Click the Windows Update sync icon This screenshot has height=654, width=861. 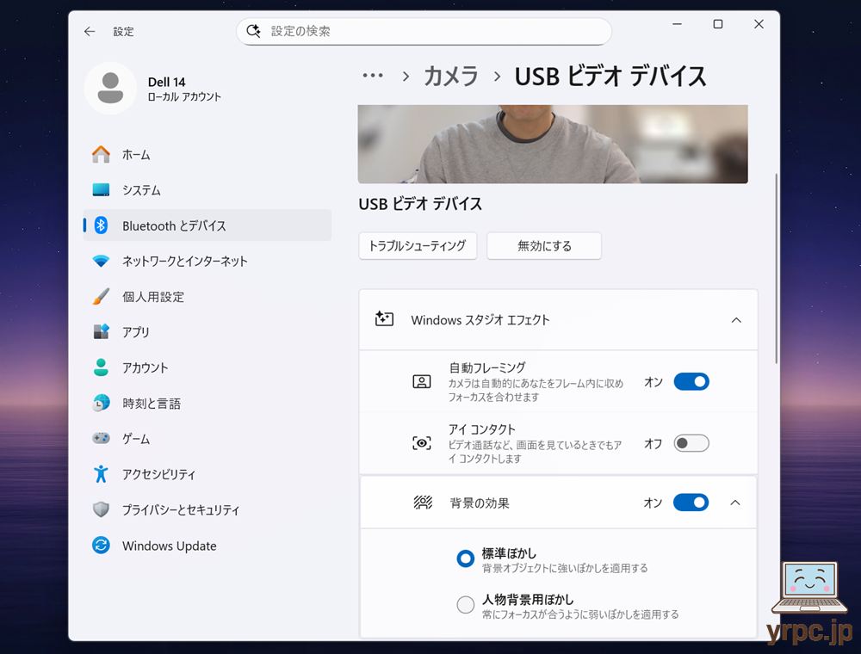(x=101, y=546)
